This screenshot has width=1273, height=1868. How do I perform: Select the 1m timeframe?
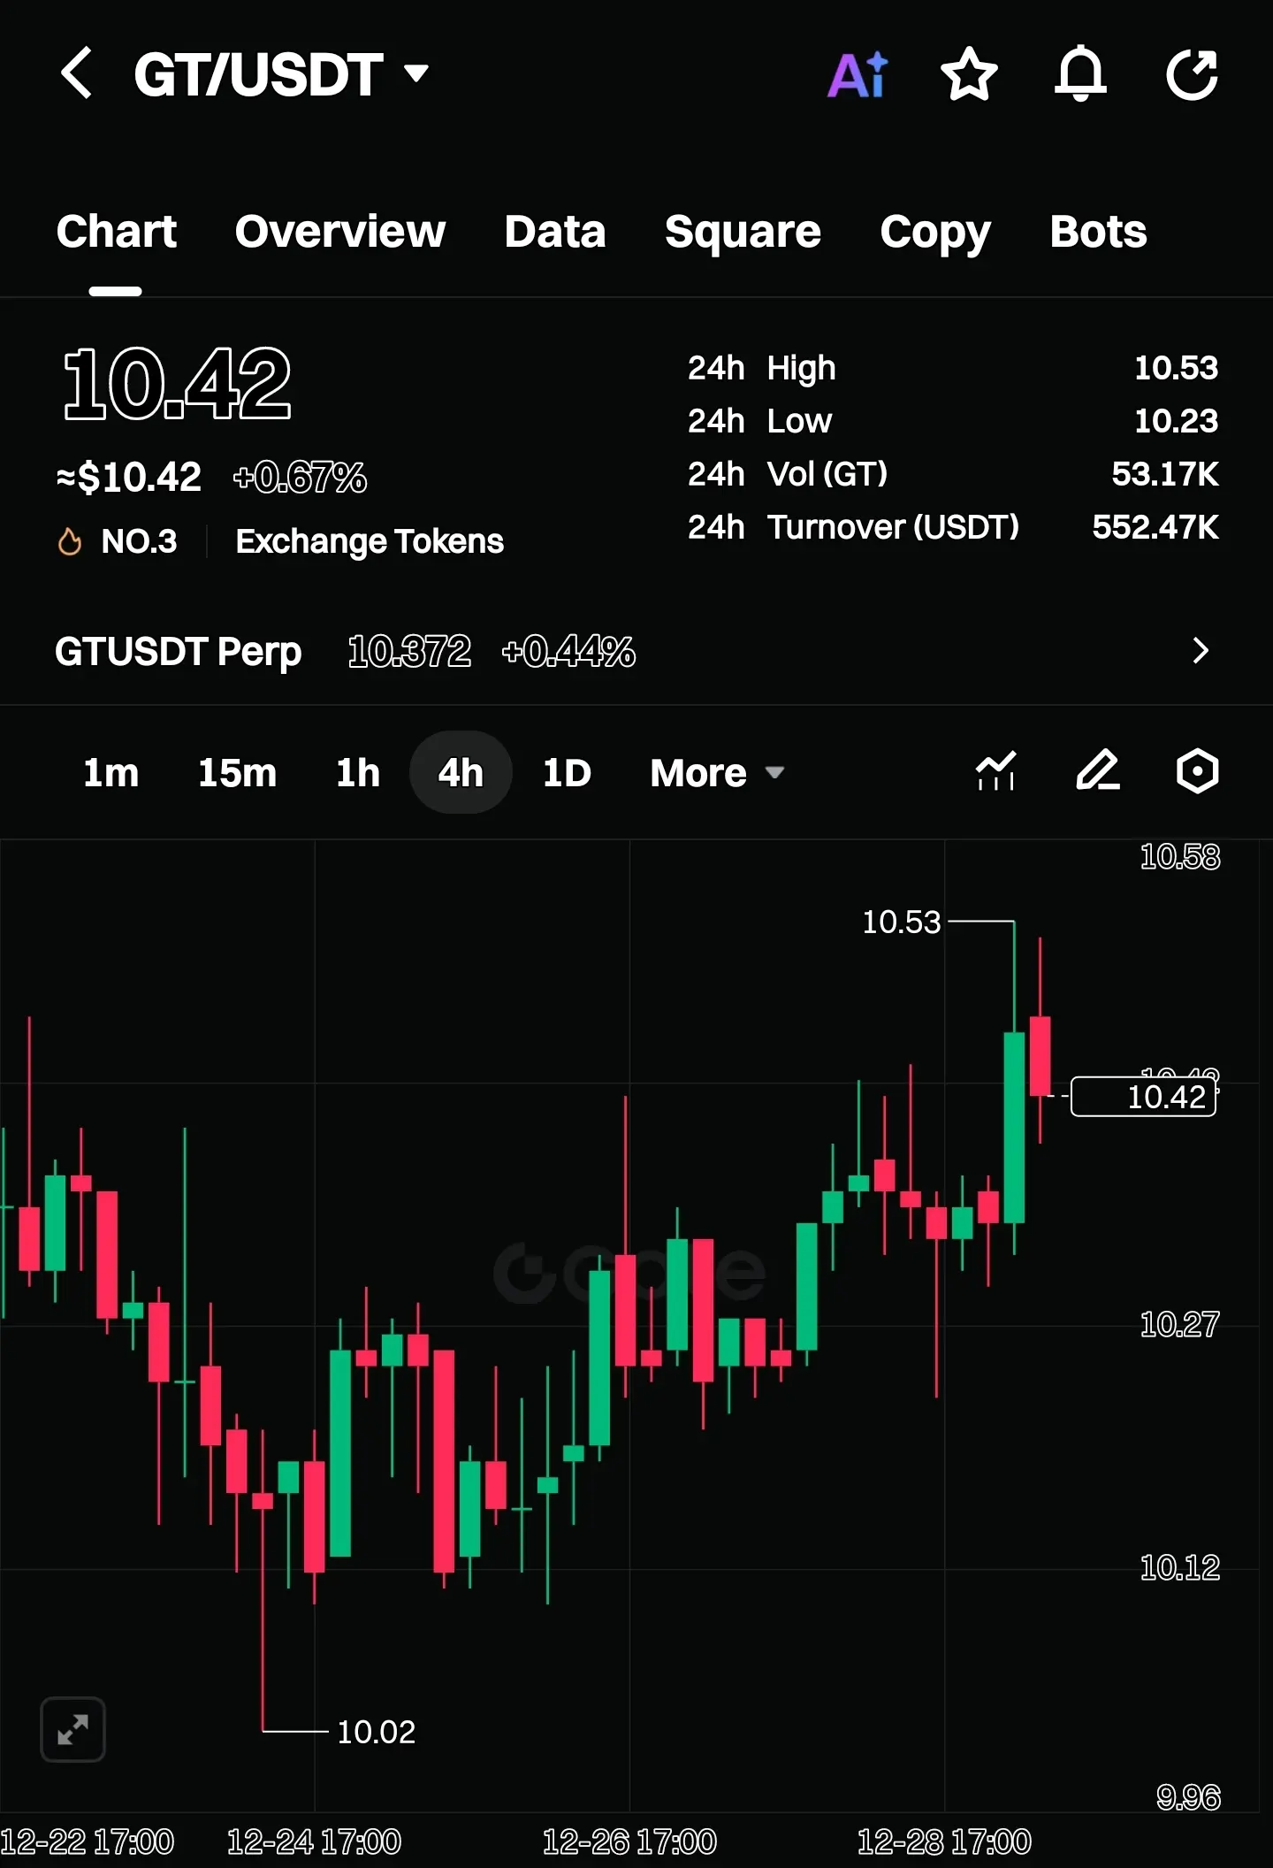[x=111, y=773]
